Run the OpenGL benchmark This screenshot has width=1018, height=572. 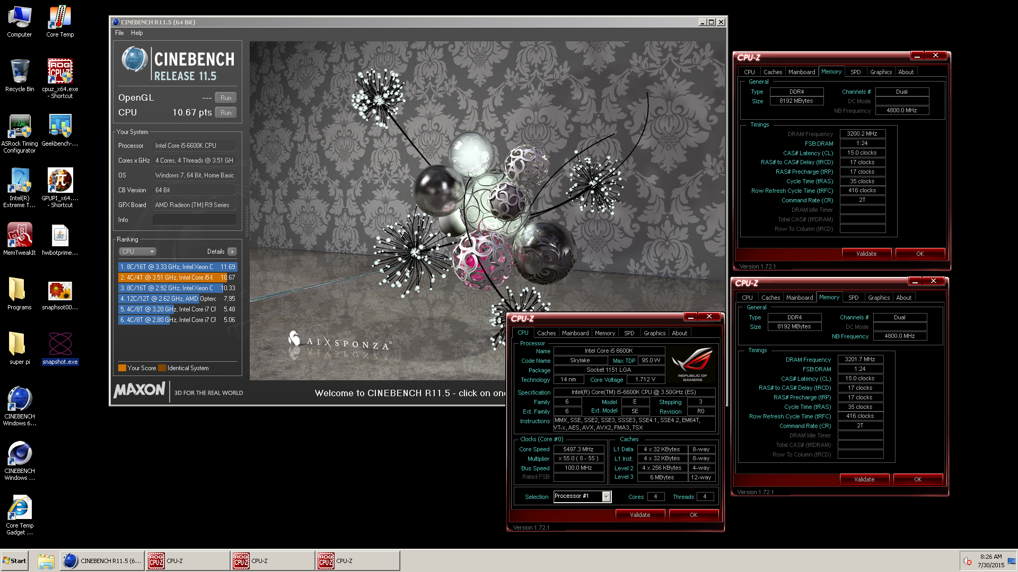point(226,98)
